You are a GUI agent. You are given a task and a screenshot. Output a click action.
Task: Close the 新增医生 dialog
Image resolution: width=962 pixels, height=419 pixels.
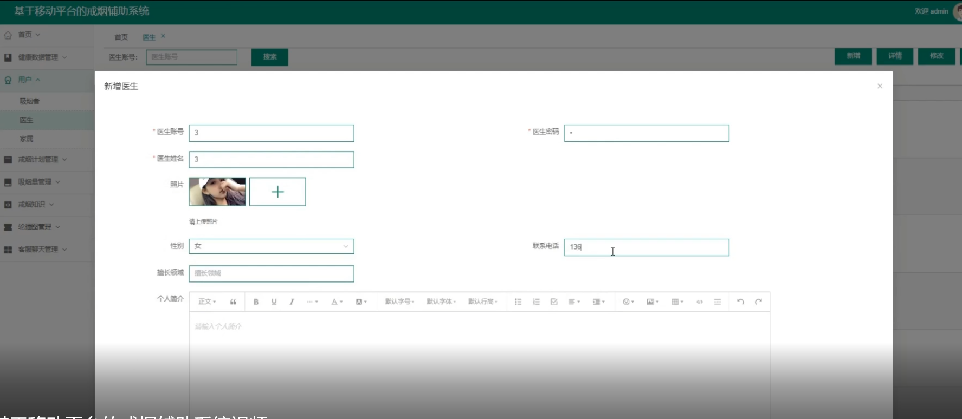880,86
